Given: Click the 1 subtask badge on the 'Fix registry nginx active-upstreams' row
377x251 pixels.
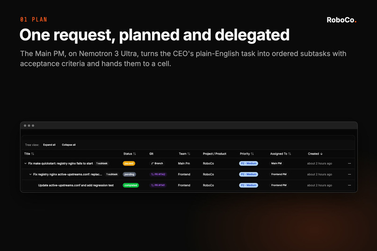Looking at the screenshot, I should coord(112,174).
